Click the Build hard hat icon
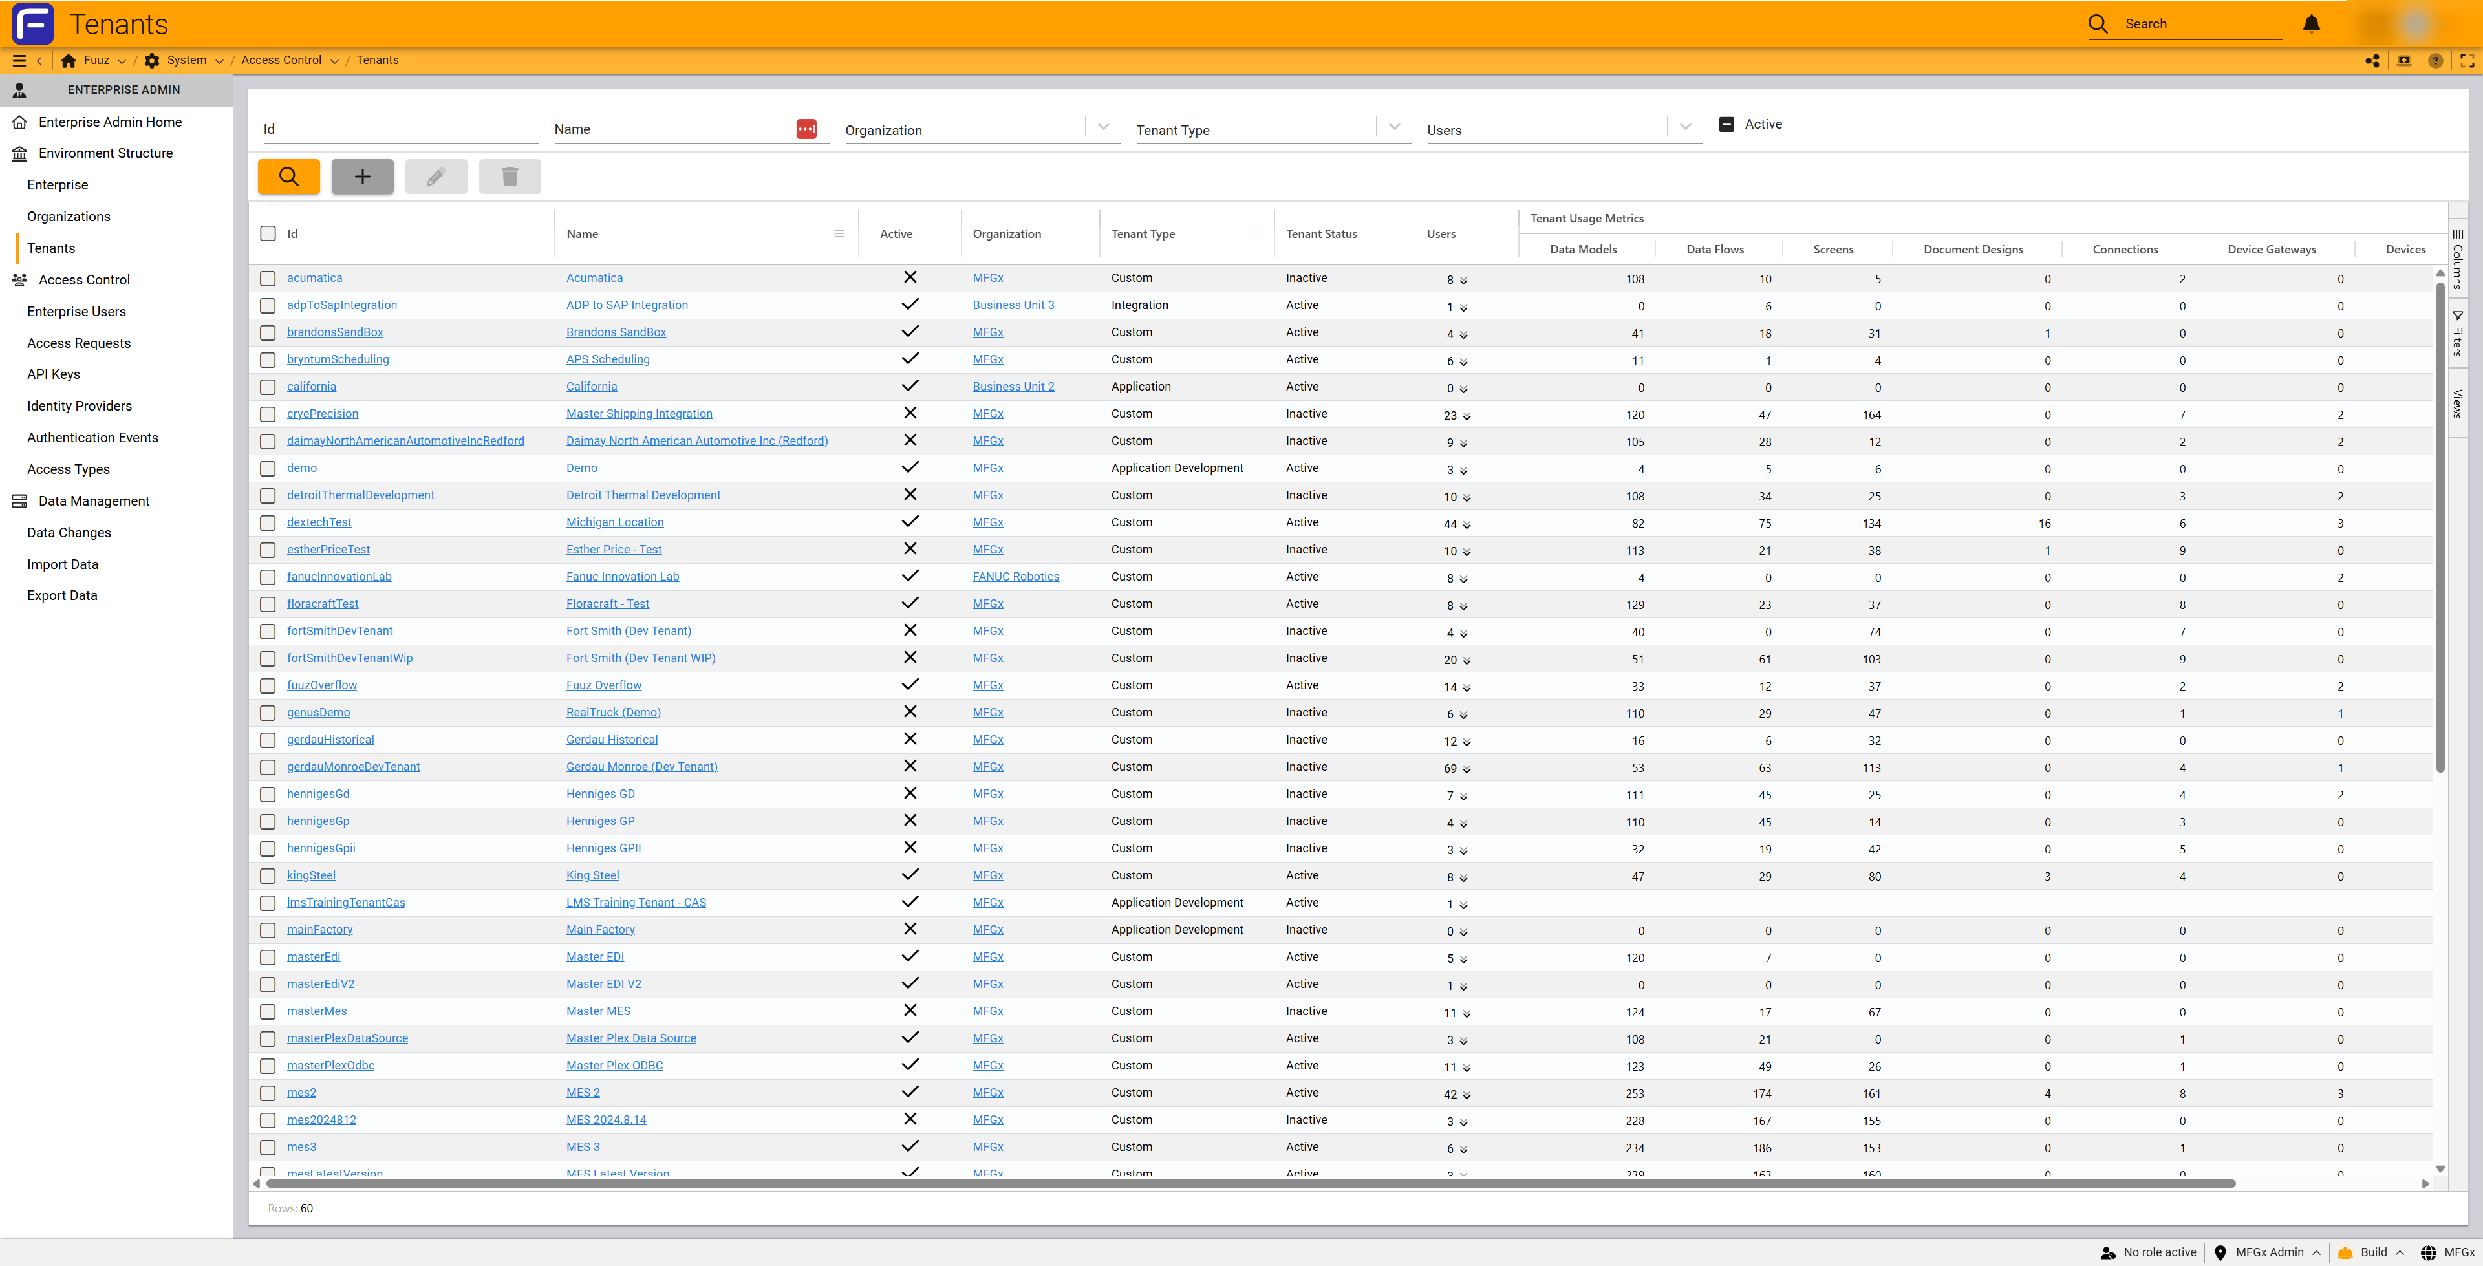This screenshot has height=1266, width=2483. coord(2345,1252)
